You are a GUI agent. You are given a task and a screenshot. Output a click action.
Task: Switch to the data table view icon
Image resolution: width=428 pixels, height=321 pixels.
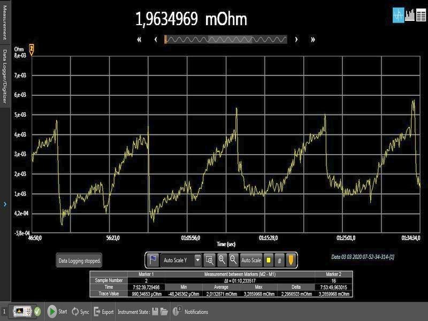click(421, 16)
